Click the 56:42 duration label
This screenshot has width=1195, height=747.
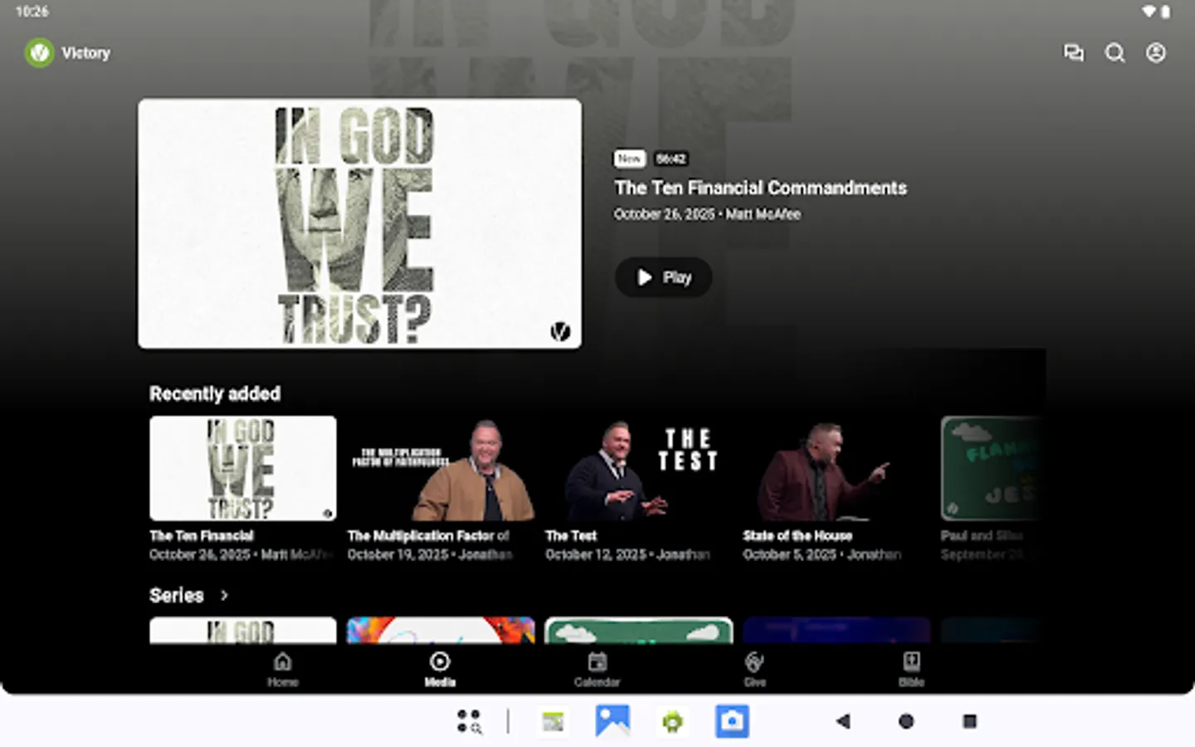(671, 159)
